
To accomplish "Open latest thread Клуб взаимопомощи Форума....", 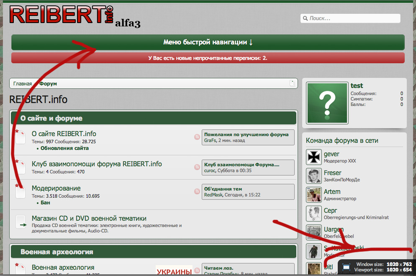I will [242, 165].
